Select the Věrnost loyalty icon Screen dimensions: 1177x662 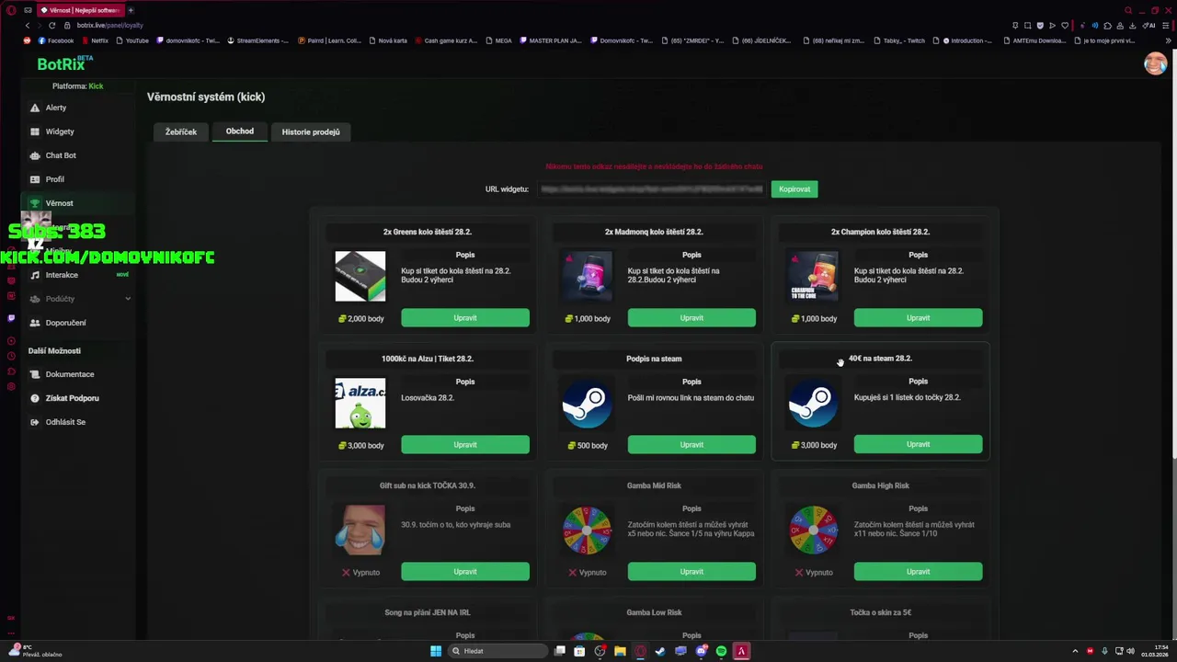tap(35, 203)
